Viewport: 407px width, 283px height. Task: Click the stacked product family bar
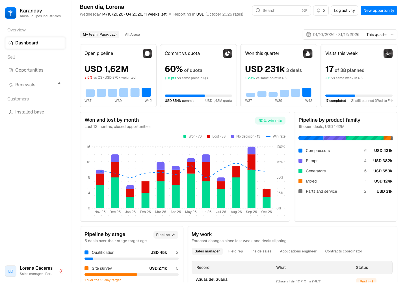coord(345,138)
